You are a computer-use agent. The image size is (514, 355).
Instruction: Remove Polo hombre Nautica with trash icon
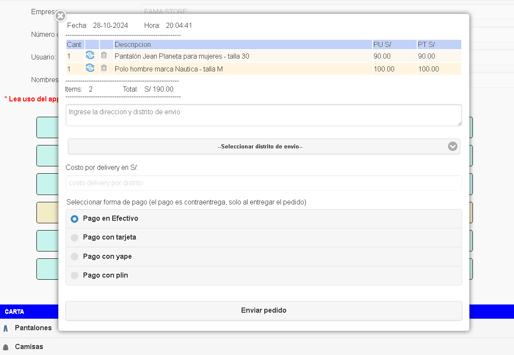click(104, 68)
